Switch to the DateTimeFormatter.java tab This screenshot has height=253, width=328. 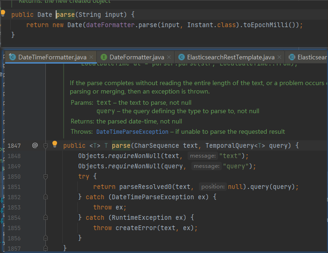tap(52, 57)
